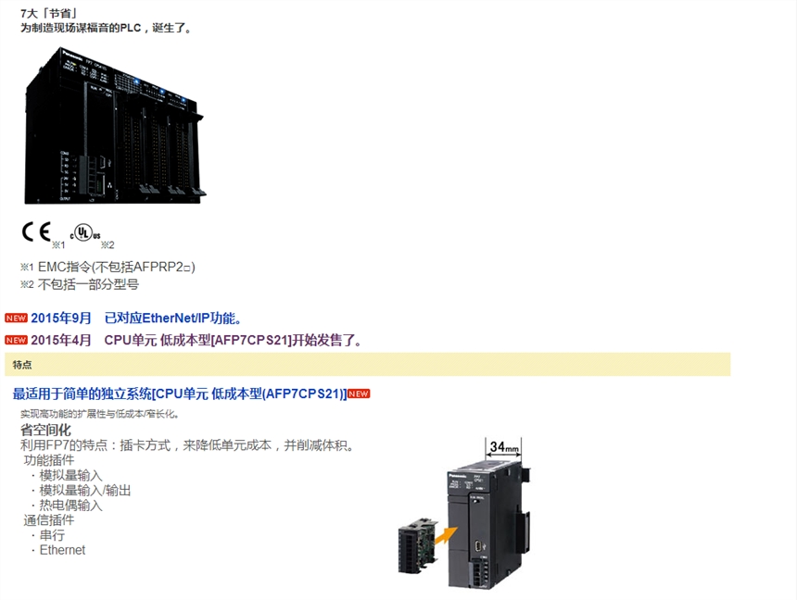The width and height of the screenshot is (797, 600).
Task: Open the AFP7CPS21 CPU unit image
Action: tap(488, 524)
